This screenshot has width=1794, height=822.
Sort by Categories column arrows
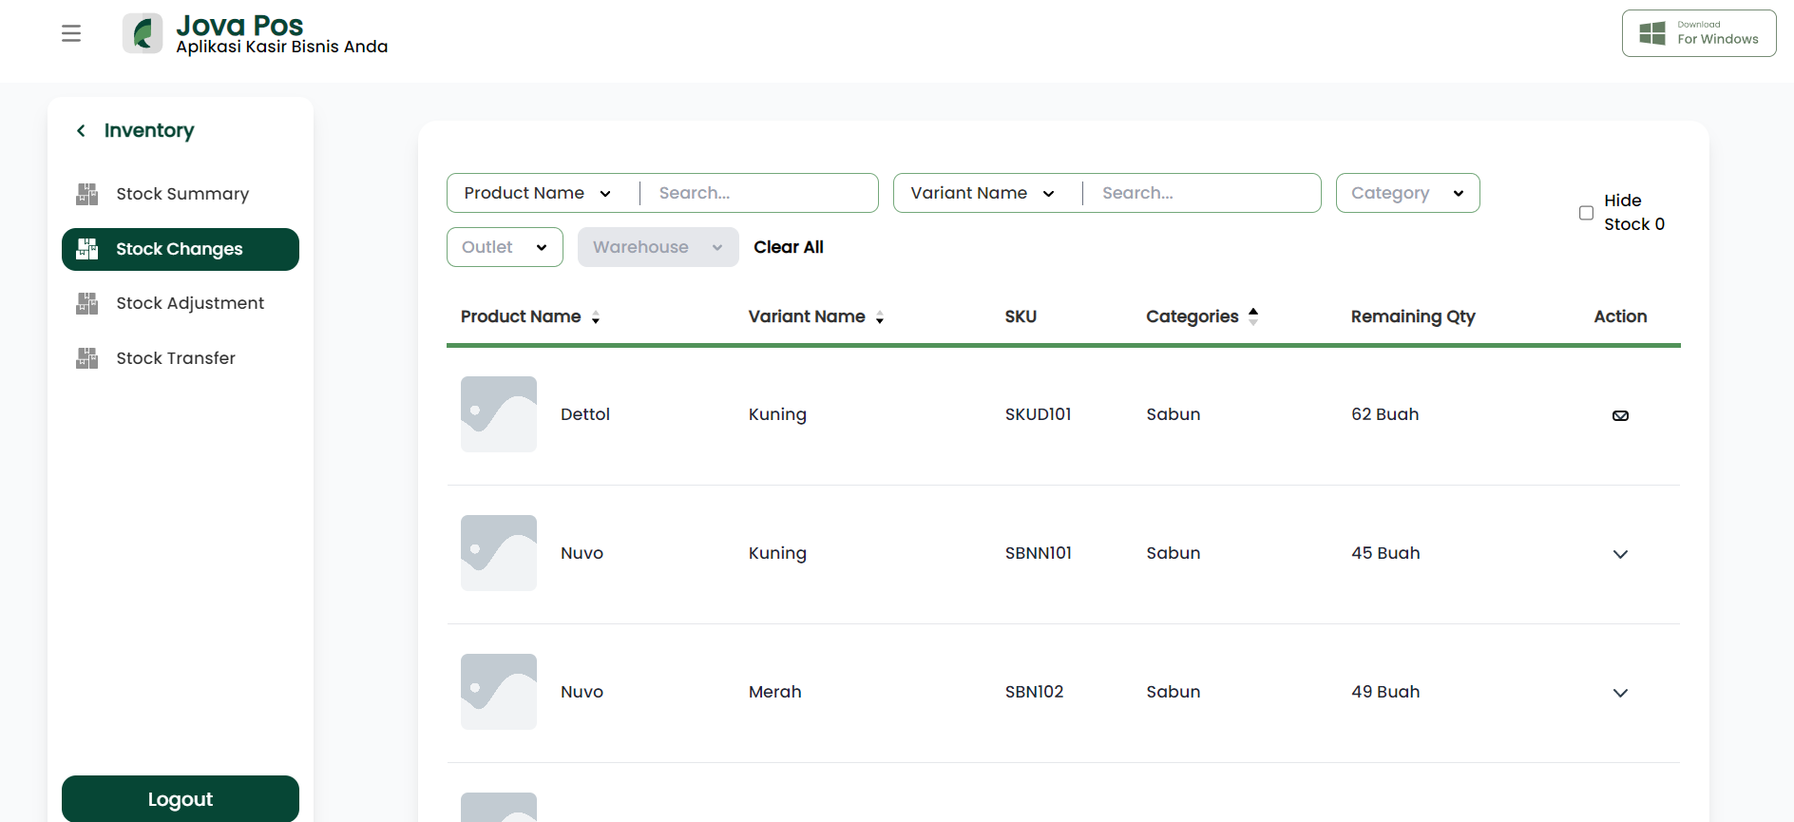pyautogui.click(x=1253, y=316)
